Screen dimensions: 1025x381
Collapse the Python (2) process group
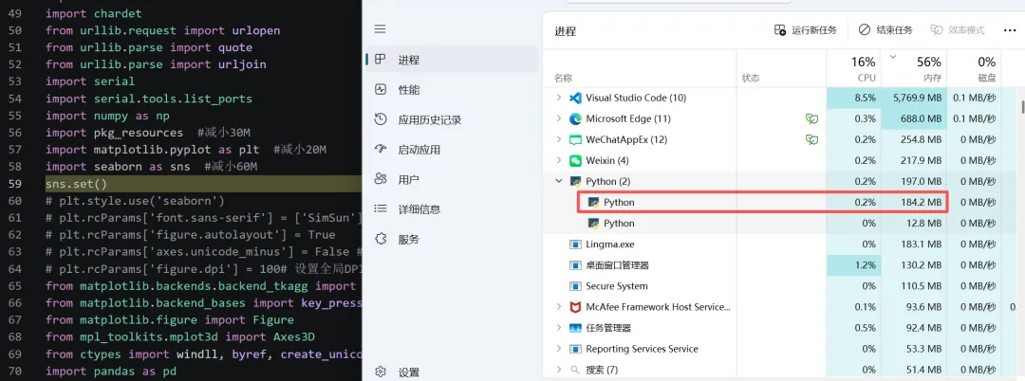558,181
